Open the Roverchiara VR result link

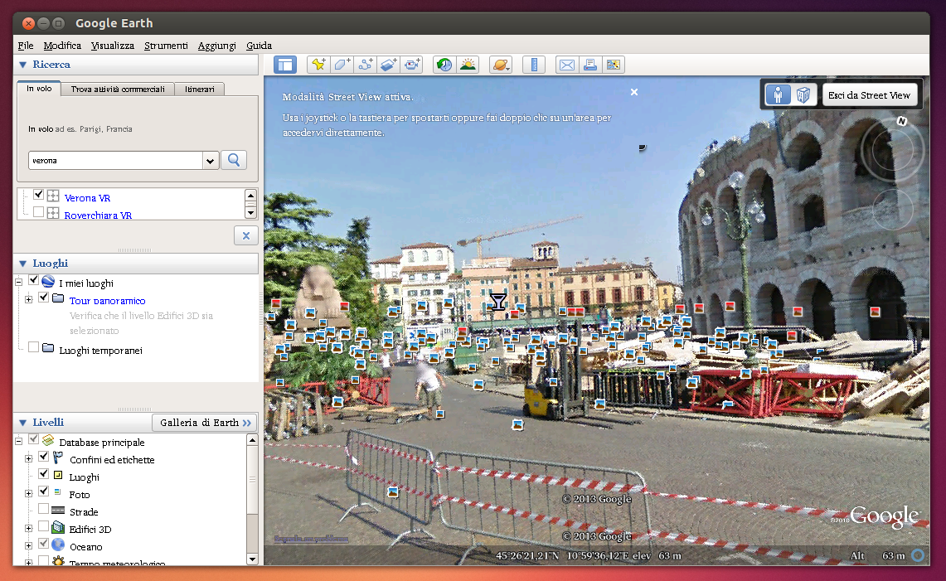(x=98, y=215)
